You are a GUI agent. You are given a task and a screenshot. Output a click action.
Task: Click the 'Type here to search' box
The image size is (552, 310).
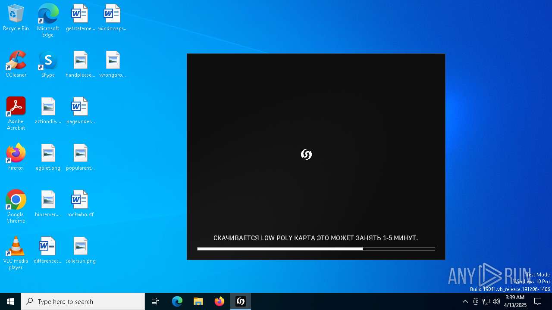[83, 301]
